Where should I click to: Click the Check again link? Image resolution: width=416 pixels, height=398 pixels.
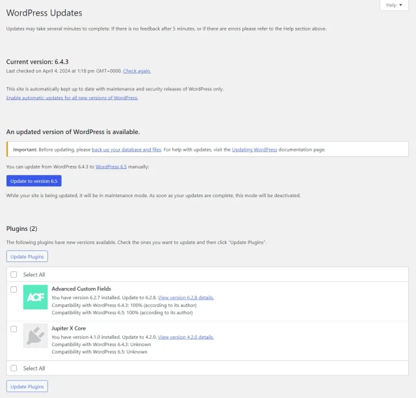point(136,71)
